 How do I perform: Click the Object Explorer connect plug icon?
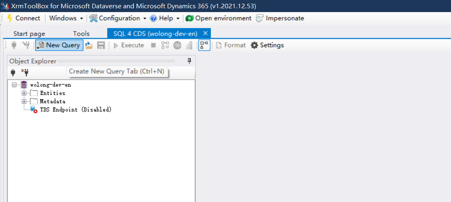pos(13,72)
